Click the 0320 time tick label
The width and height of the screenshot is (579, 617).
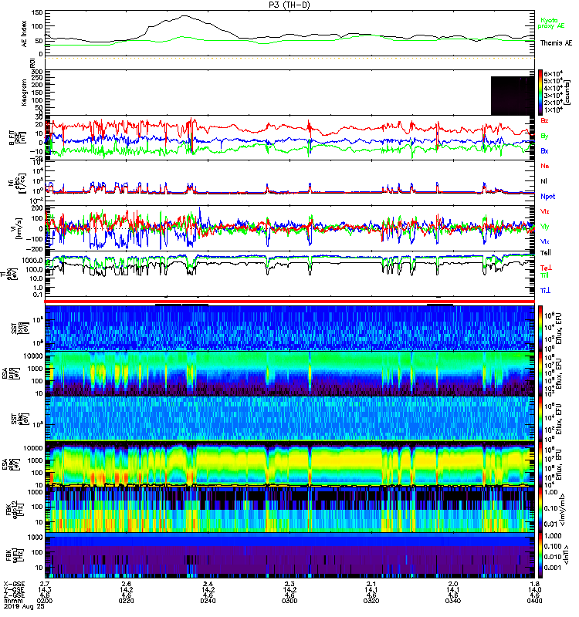click(x=371, y=601)
